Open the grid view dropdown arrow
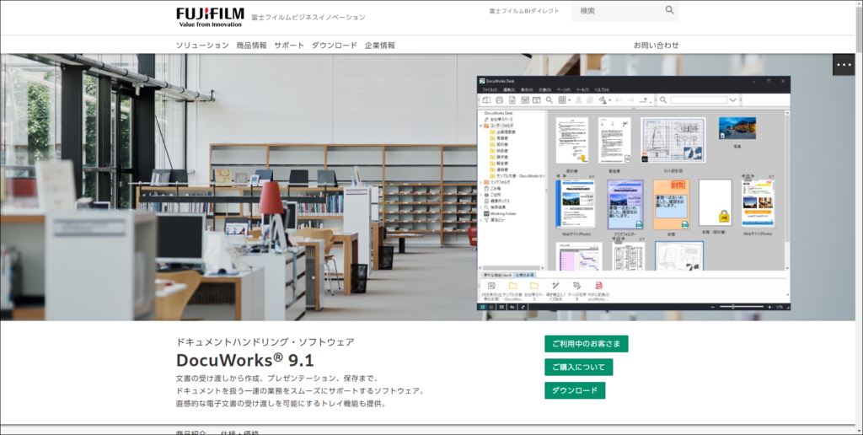Image resolution: width=863 pixels, height=435 pixels. tap(569, 100)
